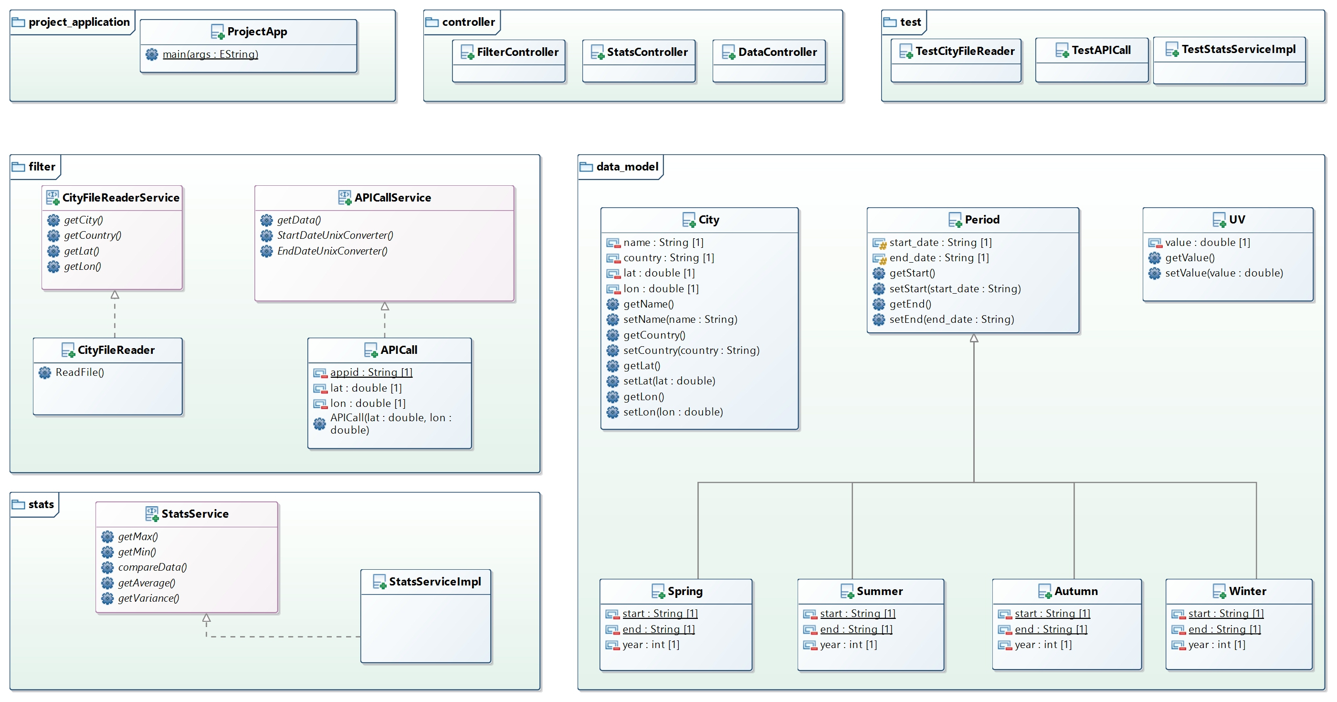The height and width of the screenshot is (702, 1337).
Task: Click the class icon beside StatsServiceImpl
Action: tap(379, 582)
